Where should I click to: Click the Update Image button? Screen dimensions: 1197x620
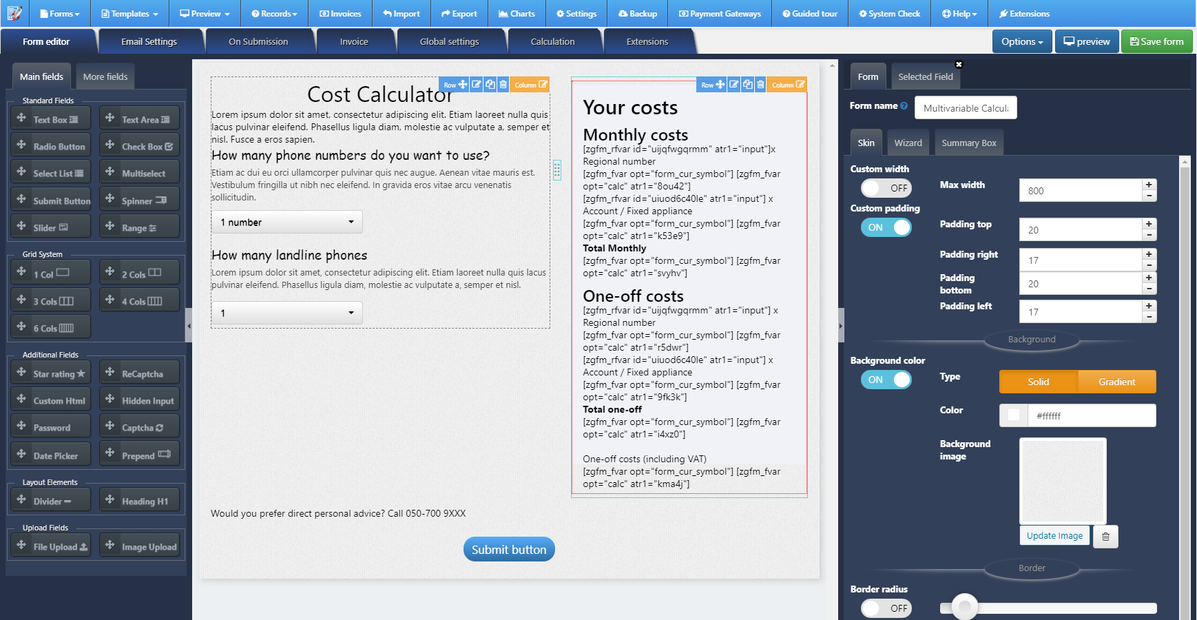click(1054, 536)
